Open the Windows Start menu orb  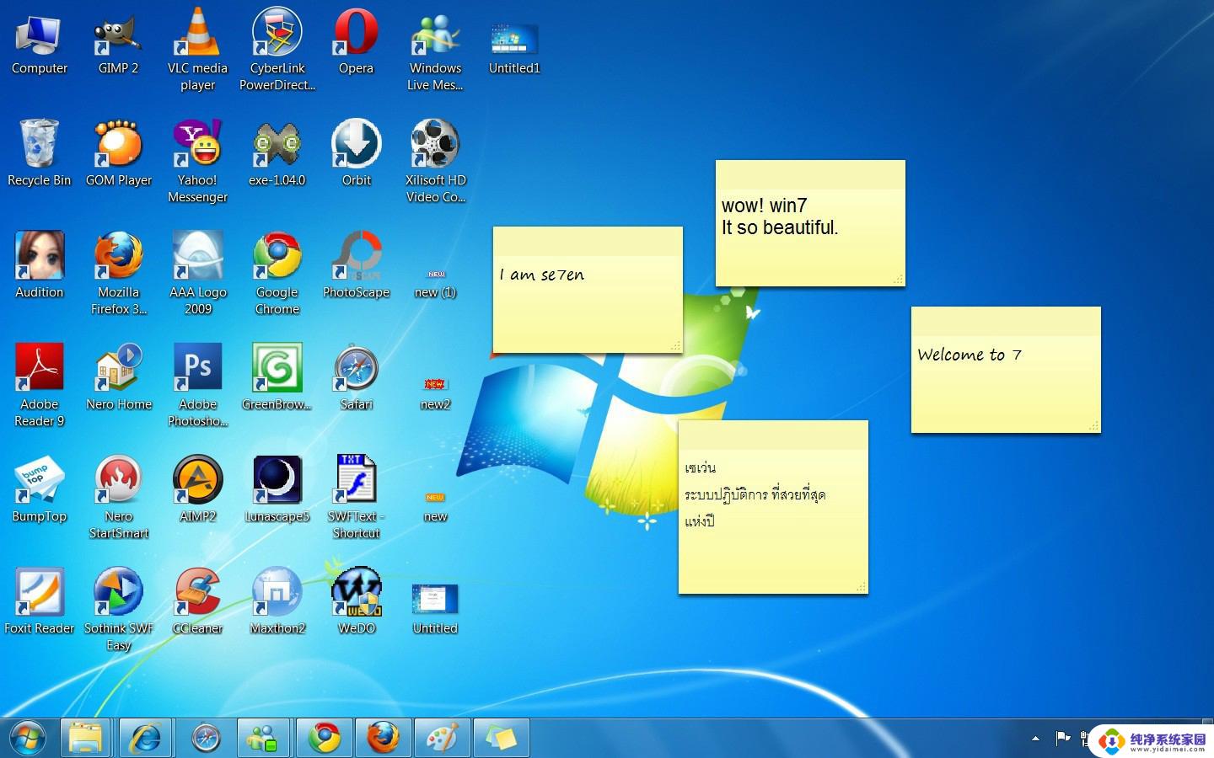tap(28, 739)
